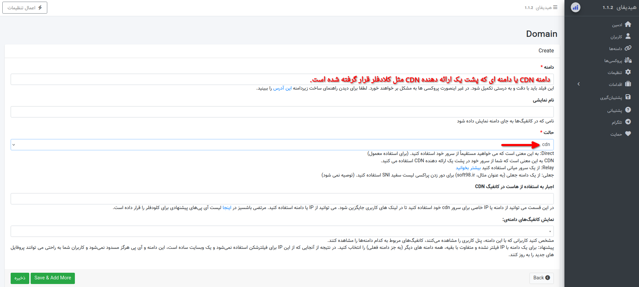Click the Create tab heading
Image resolution: width=639 pixels, height=287 pixels.
click(x=546, y=51)
